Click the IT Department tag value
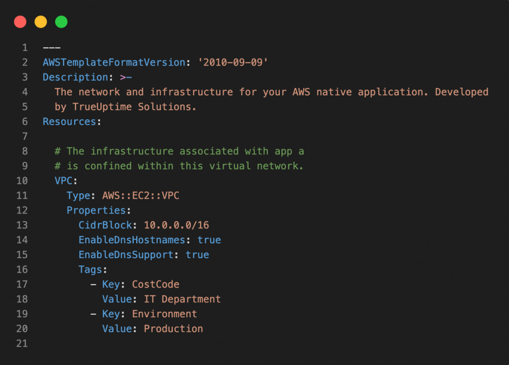This screenshot has width=509, height=365. pyautogui.click(x=182, y=299)
